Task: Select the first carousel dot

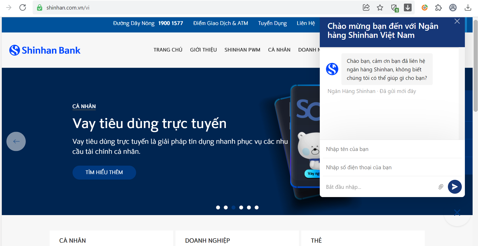Action: tap(218, 207)
